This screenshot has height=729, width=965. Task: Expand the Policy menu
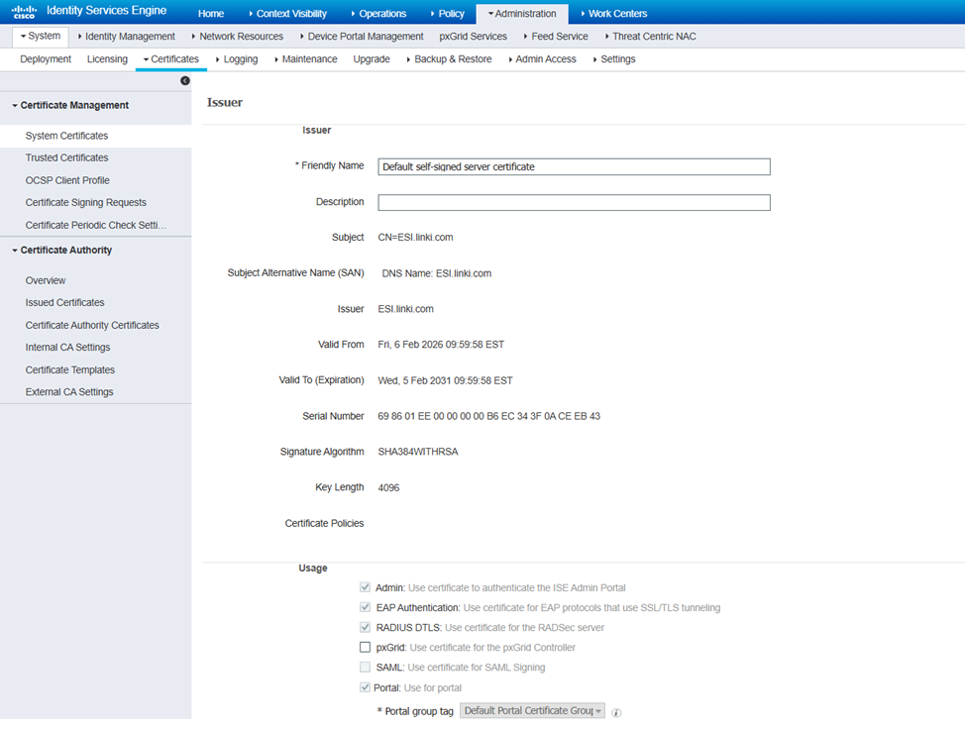pyautogui.click(x=448, y=14)
